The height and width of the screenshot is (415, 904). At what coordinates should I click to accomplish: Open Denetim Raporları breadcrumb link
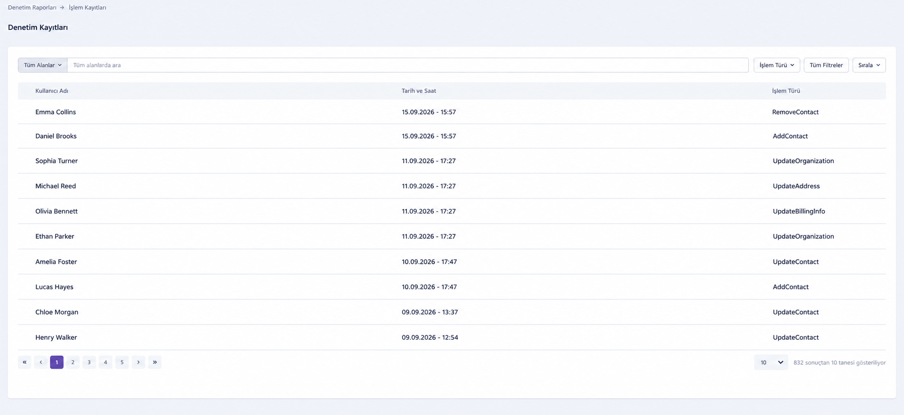coord(32,8)
